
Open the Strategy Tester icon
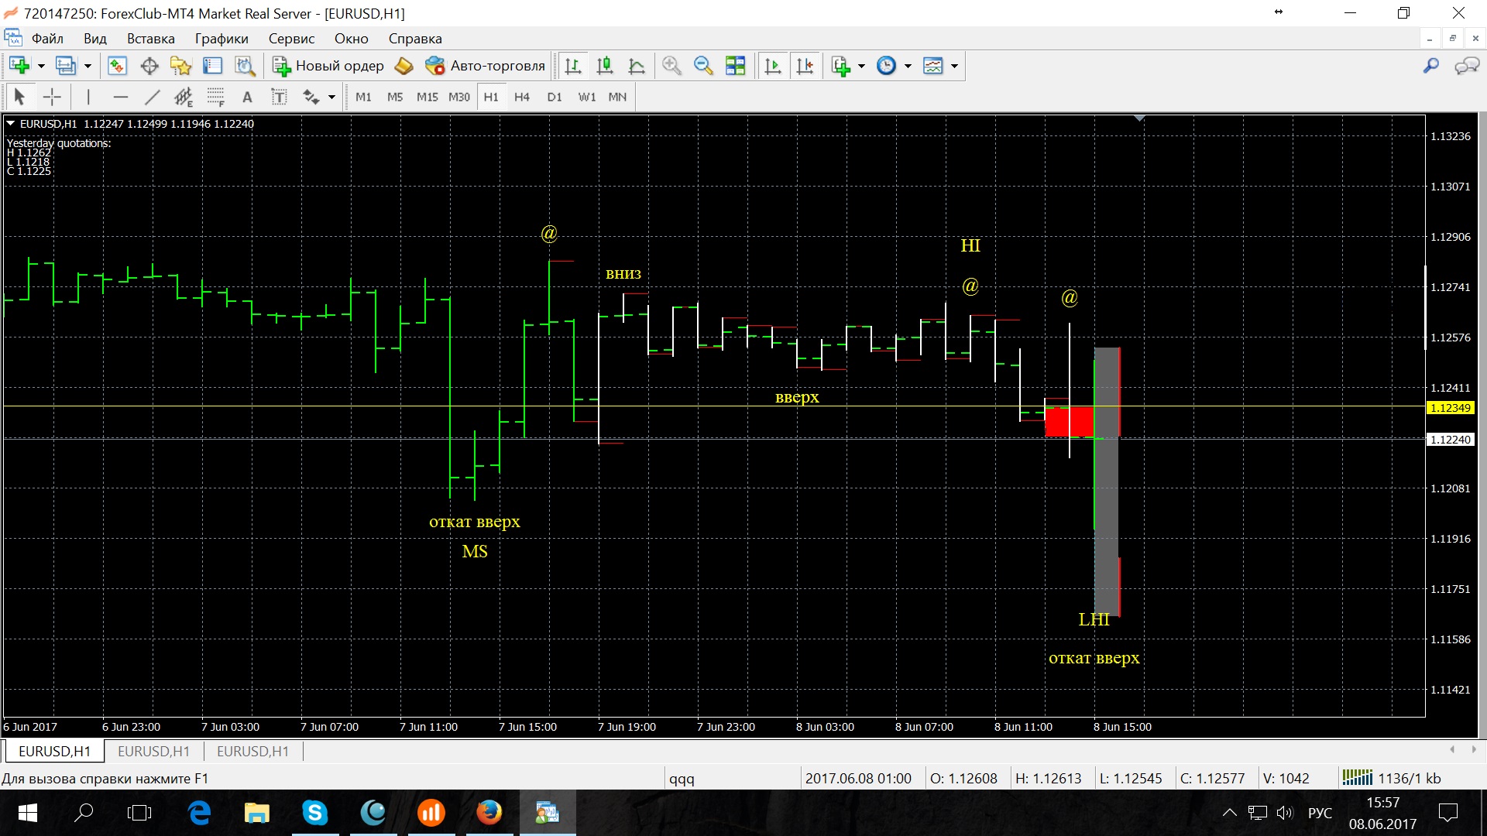point(245,66)
